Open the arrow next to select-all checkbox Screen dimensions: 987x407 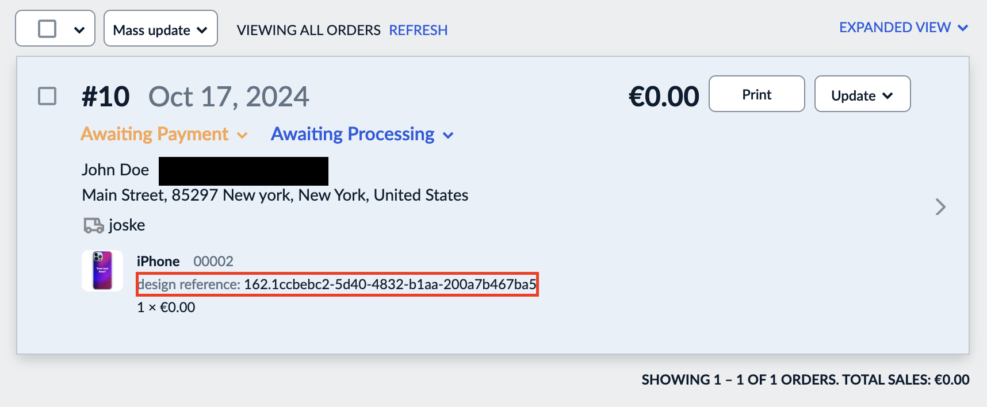(x=79, y=30)
